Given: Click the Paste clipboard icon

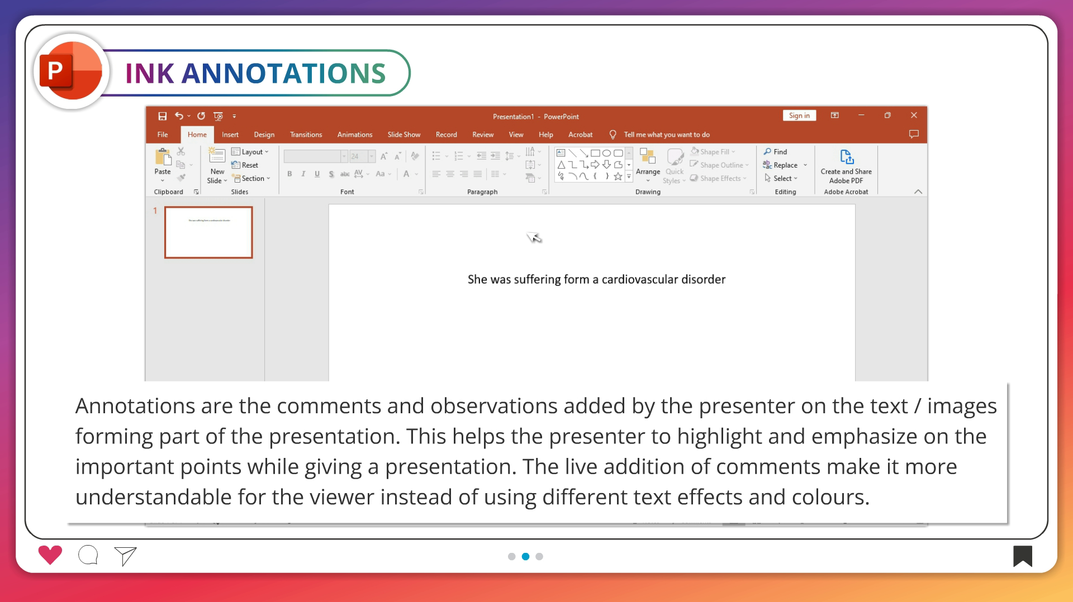Looking at the screenshot, I should point(163,157).
